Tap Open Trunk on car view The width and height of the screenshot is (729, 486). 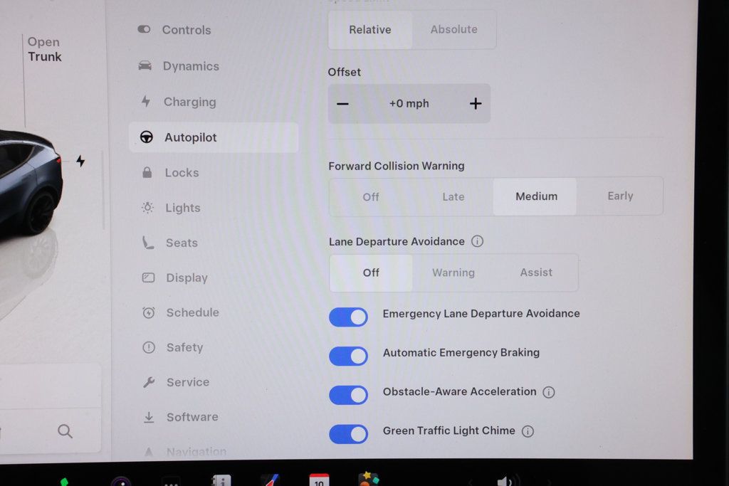click(44, 49)
